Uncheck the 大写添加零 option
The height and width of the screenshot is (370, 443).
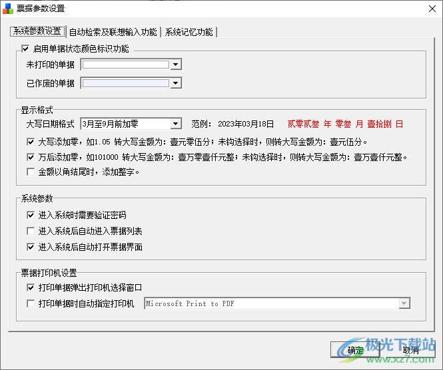[31, 142]
